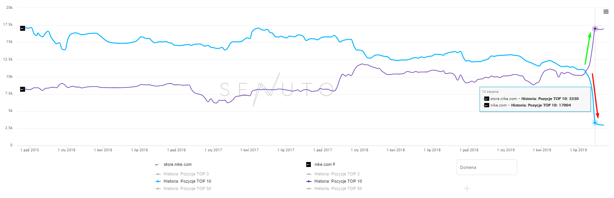Show nike.com Pozycje TOP 3 series
Viewport: 614px width, 198px height.
[337, 174]
